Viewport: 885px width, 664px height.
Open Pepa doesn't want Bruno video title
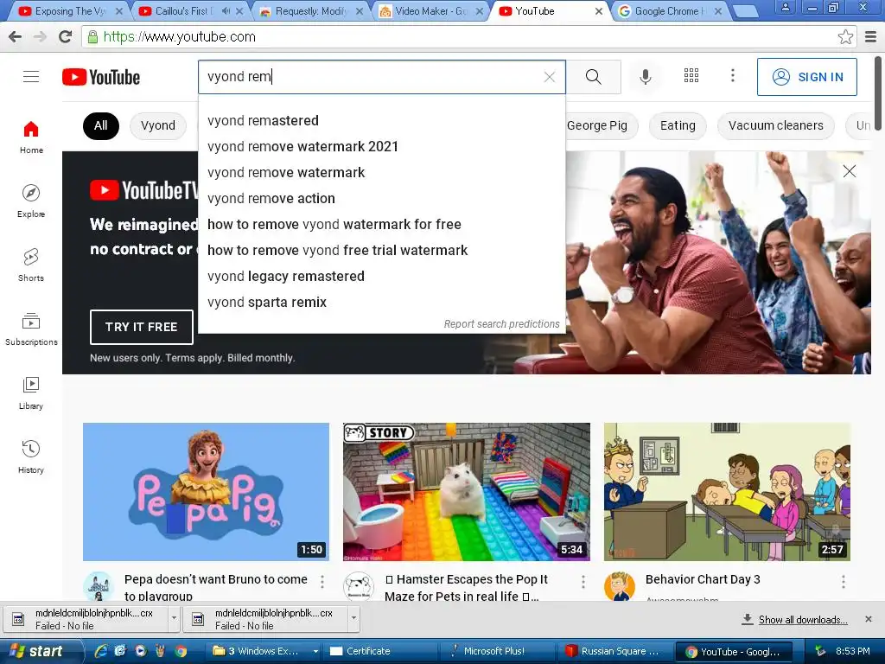coord(215,587)
